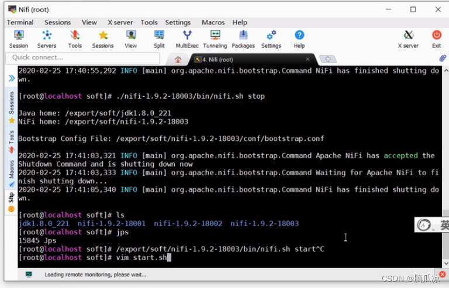Click the terminal scrollbar down arrow
The height and width of the screenshot is (288, 449).
445,263
